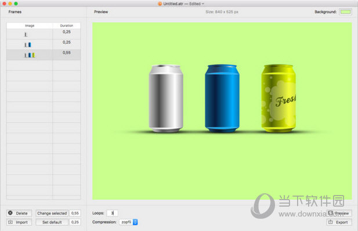
Task: Click the yellow Fresh can in the preview
Action: pyautogui.click(x=279, y=99)
